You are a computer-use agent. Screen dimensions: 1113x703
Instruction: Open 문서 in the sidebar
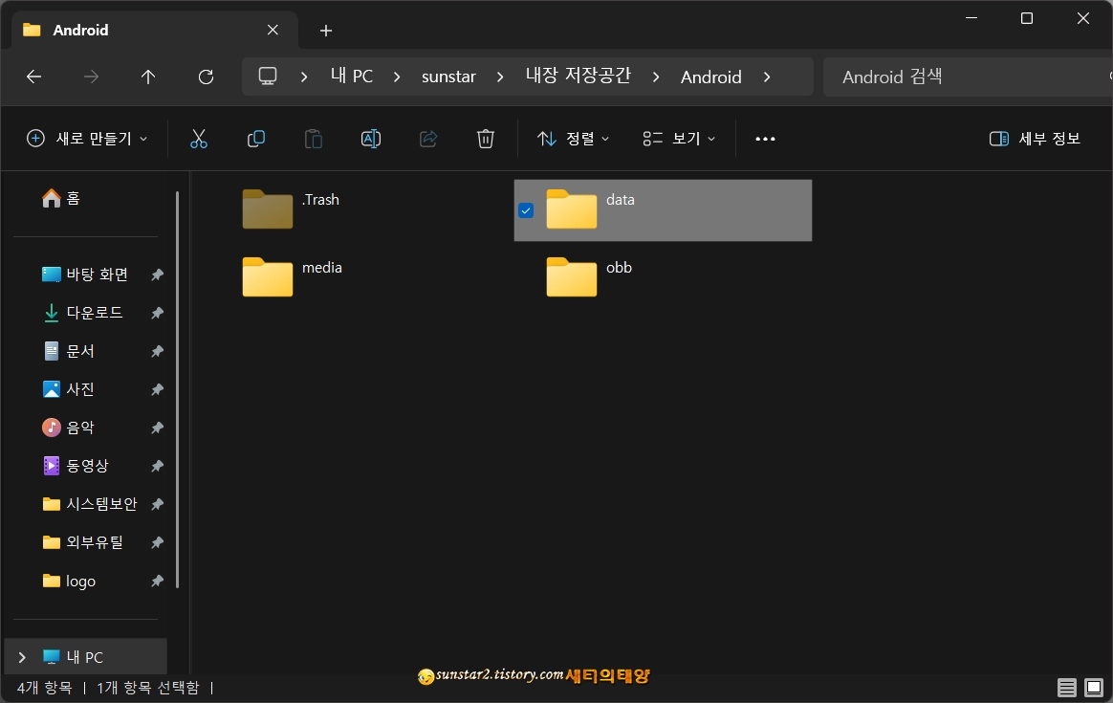click(69, 351)
